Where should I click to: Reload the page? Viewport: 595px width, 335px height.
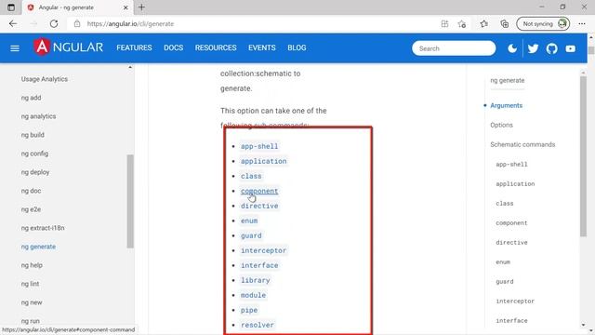pyautogui.click(x=54, y=23)
